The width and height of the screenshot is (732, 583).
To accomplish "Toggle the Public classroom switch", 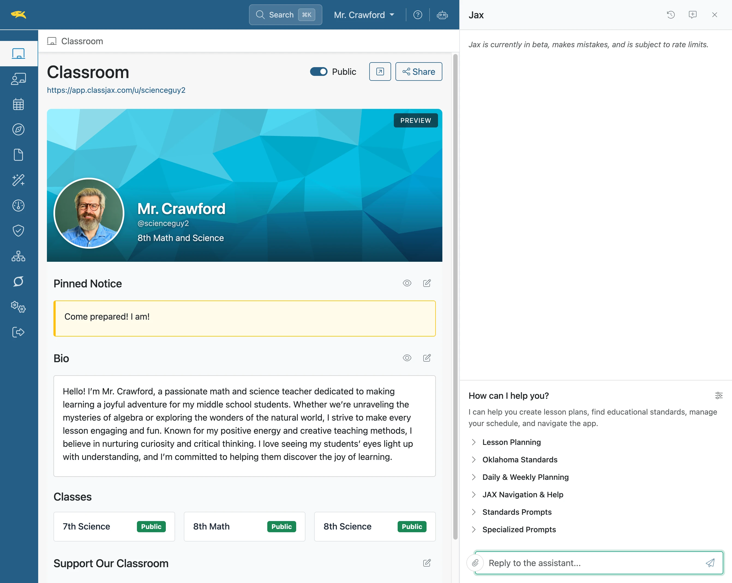I will (x=319, y=72).
